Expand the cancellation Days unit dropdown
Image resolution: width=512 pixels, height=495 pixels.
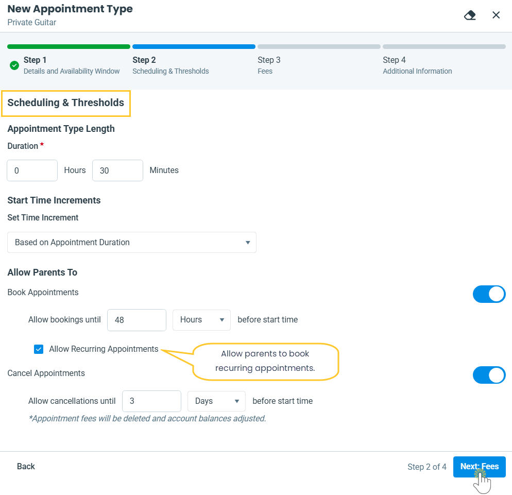click(x=216, y=401)
